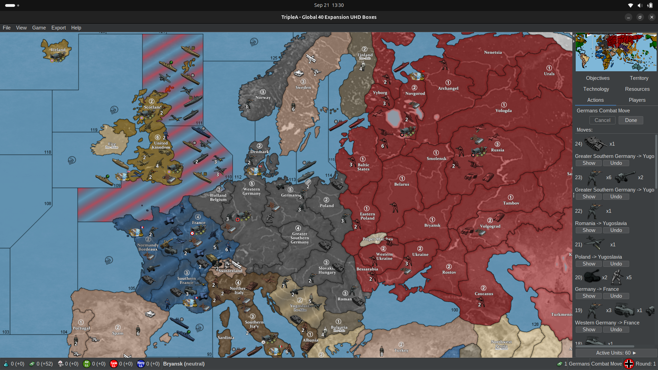This screenshot has width=658, height=370.
Task: Click the money icon left of Germans label
Action: pos(560,364)
